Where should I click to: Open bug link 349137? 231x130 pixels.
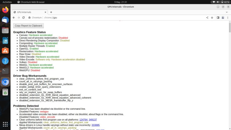tap(93, 120)
